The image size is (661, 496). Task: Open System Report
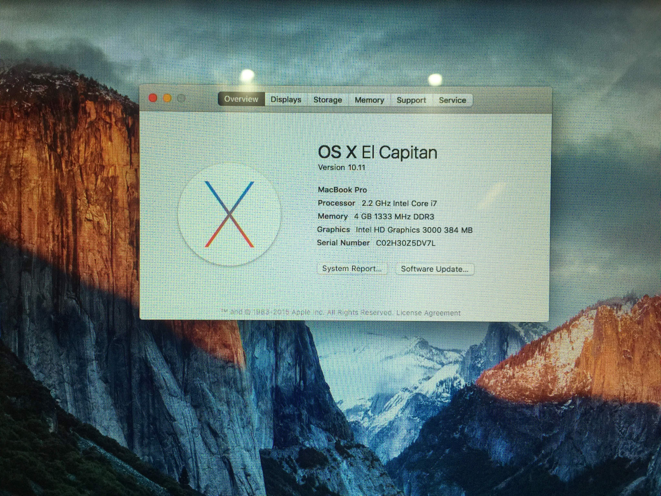pyautogui.click(x=352, y=269)
